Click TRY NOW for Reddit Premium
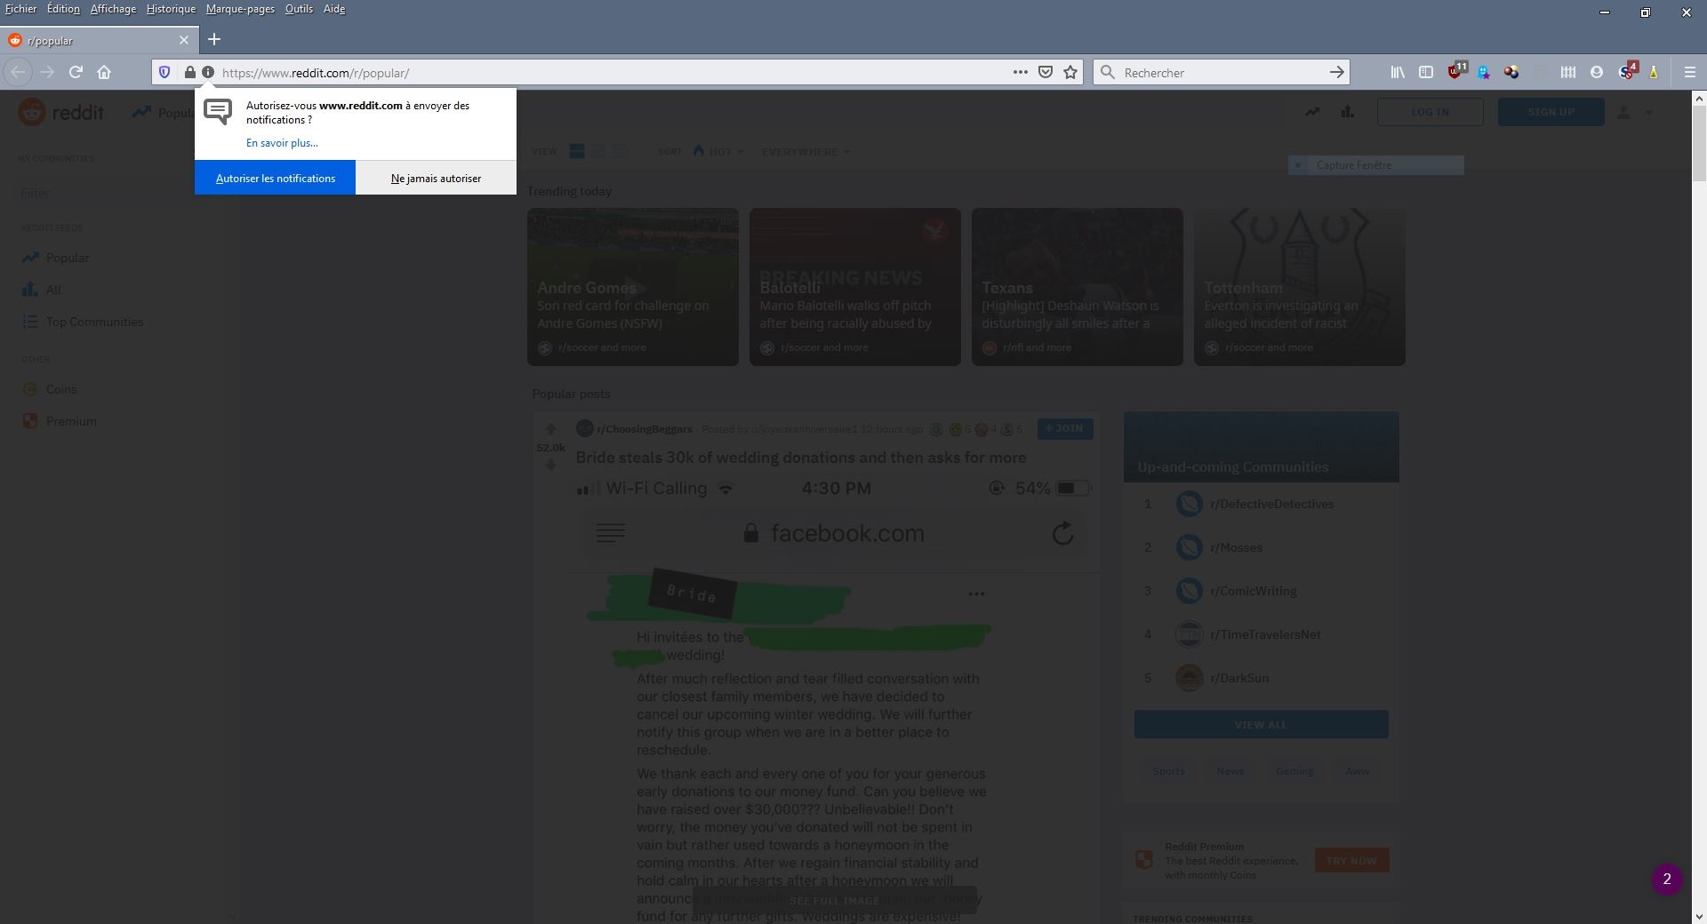 (1351, 860)
